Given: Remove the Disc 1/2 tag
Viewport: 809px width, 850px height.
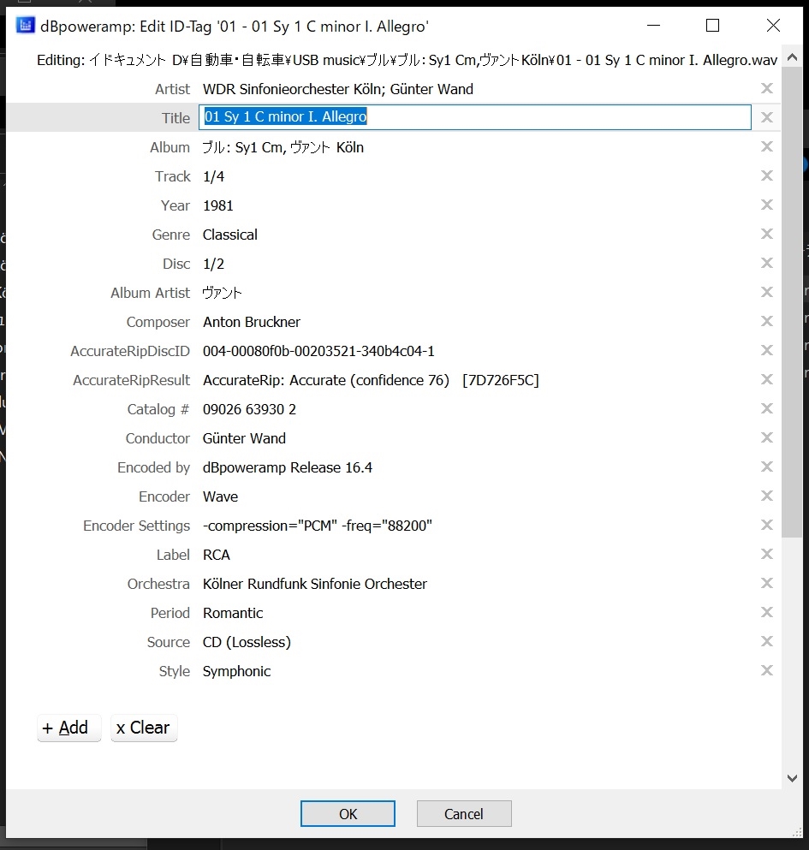Looking at the screenshot, I should tap(766, 263).
